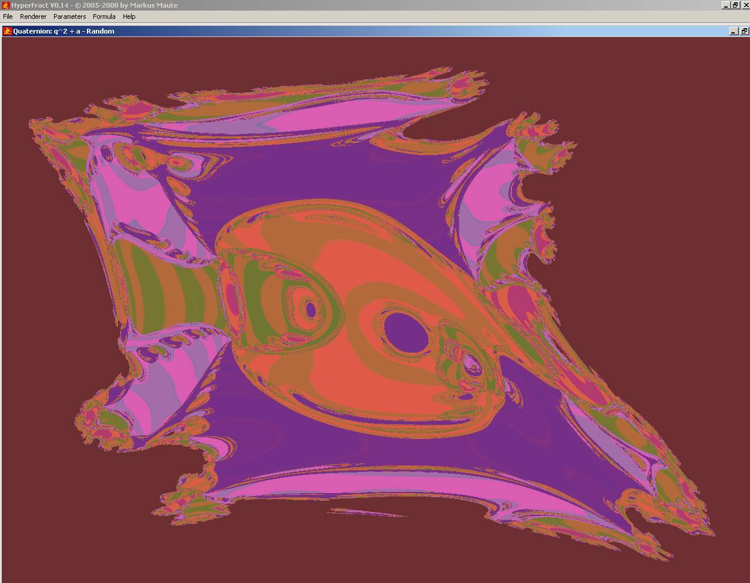
Task: Restore down the main HyperFract window
Action: point(735,5)
